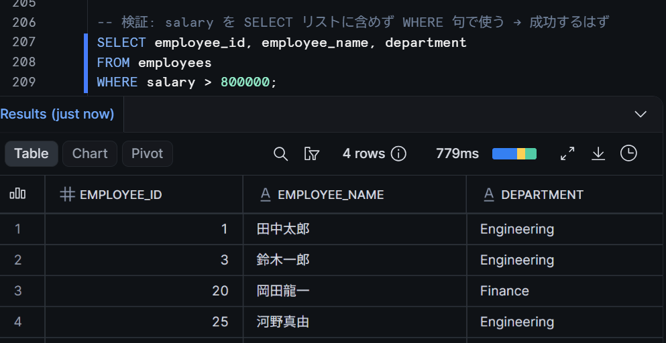Screen dimensions: 666x343
Task: Select the cell containing 田中太郎
Action: [355, 229]
